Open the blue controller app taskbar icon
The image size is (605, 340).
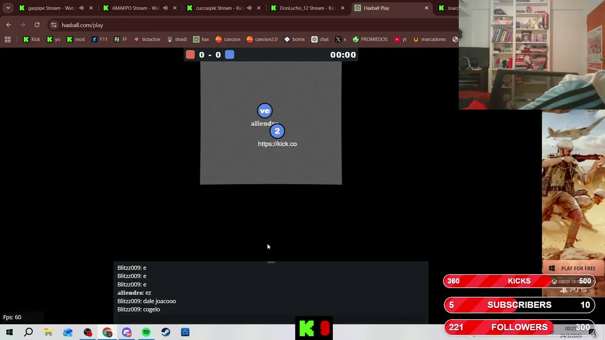point(185,332)
